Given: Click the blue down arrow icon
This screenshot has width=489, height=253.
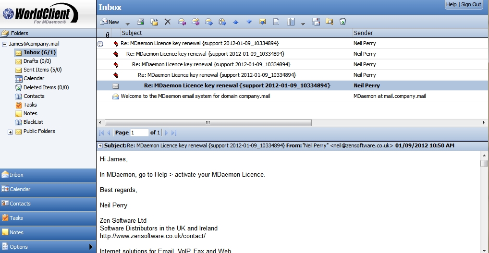Looking at the screenshot, I should point(249,22).
